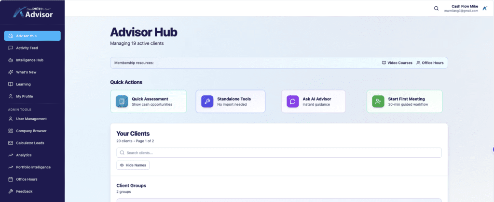Viewport: 494px width, 202px height.
Task: Click the Video Courses book icon
Action: (x=384, y=63)
